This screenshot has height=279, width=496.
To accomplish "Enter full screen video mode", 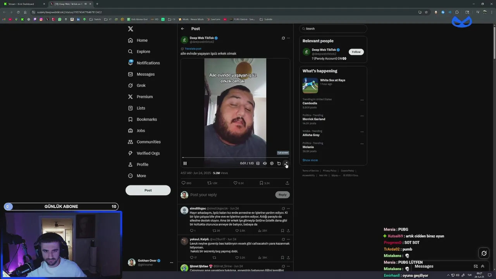I will click(286, 164).
